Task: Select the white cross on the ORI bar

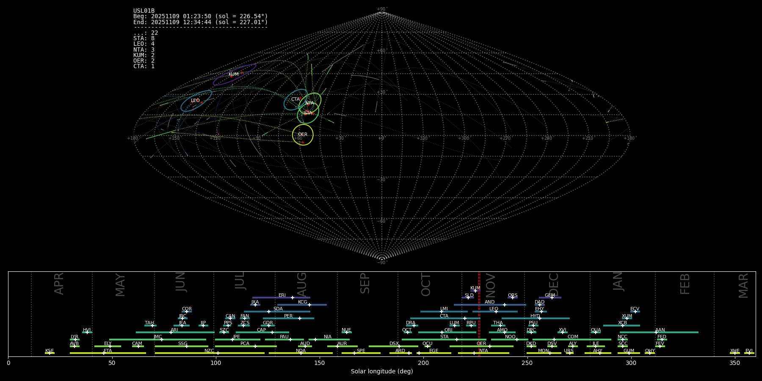Action: click(442, 332)
